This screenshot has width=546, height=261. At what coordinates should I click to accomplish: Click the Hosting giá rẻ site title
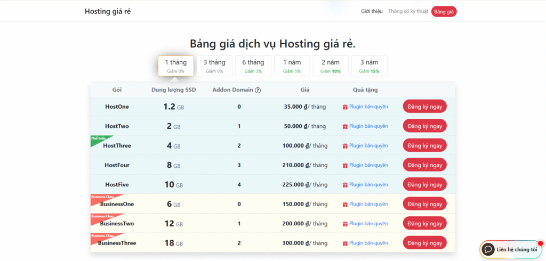click(108, 11)
